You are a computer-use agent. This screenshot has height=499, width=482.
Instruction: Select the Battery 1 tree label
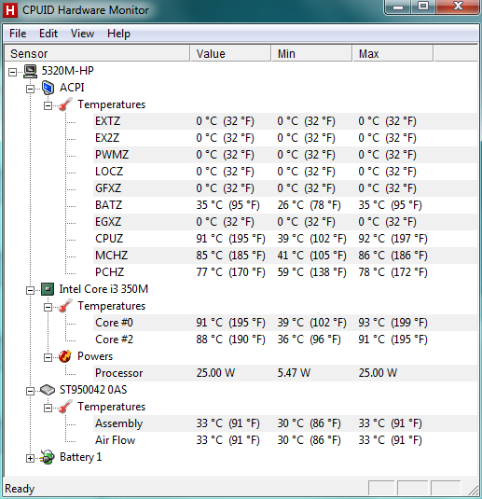coord(81,457)
